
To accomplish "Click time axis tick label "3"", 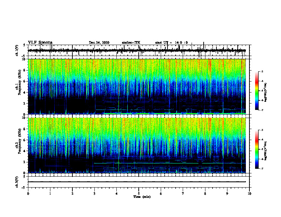I will pyautogui.click(x=94, y=194).
